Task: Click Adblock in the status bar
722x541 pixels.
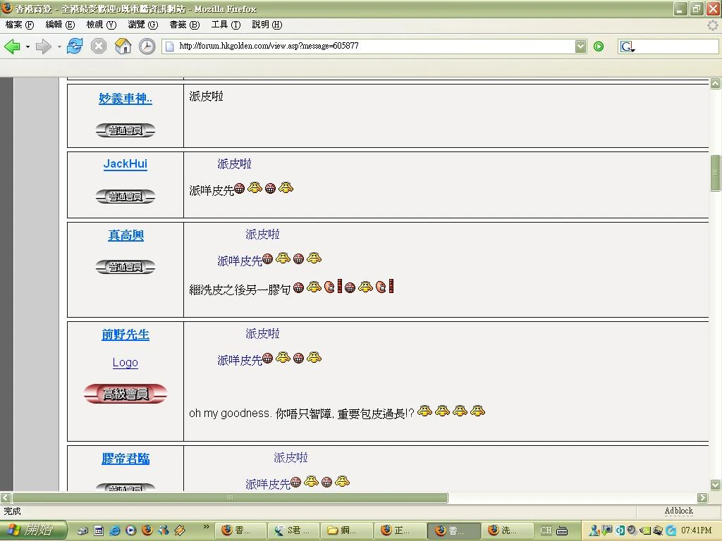Action: (679, 511)
